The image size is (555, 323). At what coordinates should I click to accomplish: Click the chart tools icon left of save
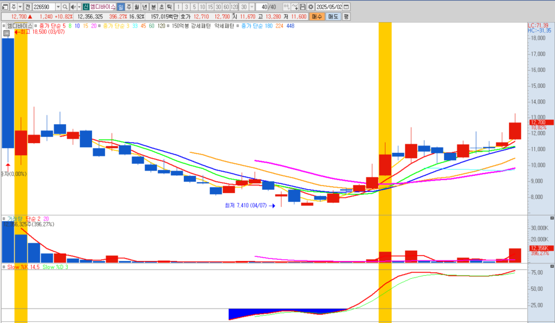[287, 7]
